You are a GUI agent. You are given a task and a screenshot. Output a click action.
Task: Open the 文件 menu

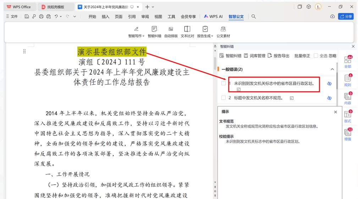12,16
